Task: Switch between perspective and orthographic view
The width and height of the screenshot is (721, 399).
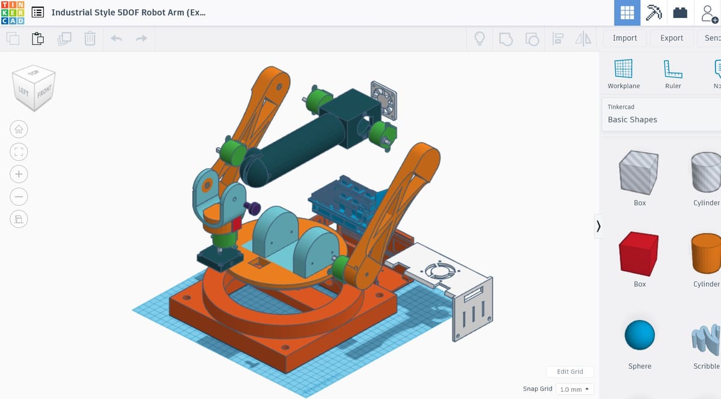Action: pyautogui.click(x=19, y=218)
